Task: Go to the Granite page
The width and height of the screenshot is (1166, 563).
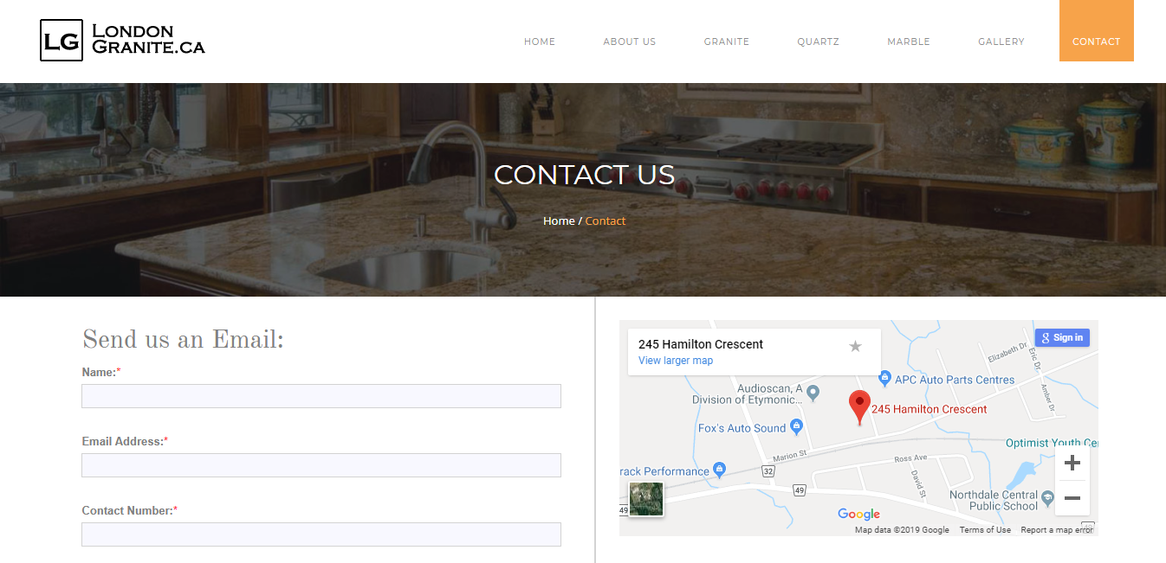Action: coord(727,42)
